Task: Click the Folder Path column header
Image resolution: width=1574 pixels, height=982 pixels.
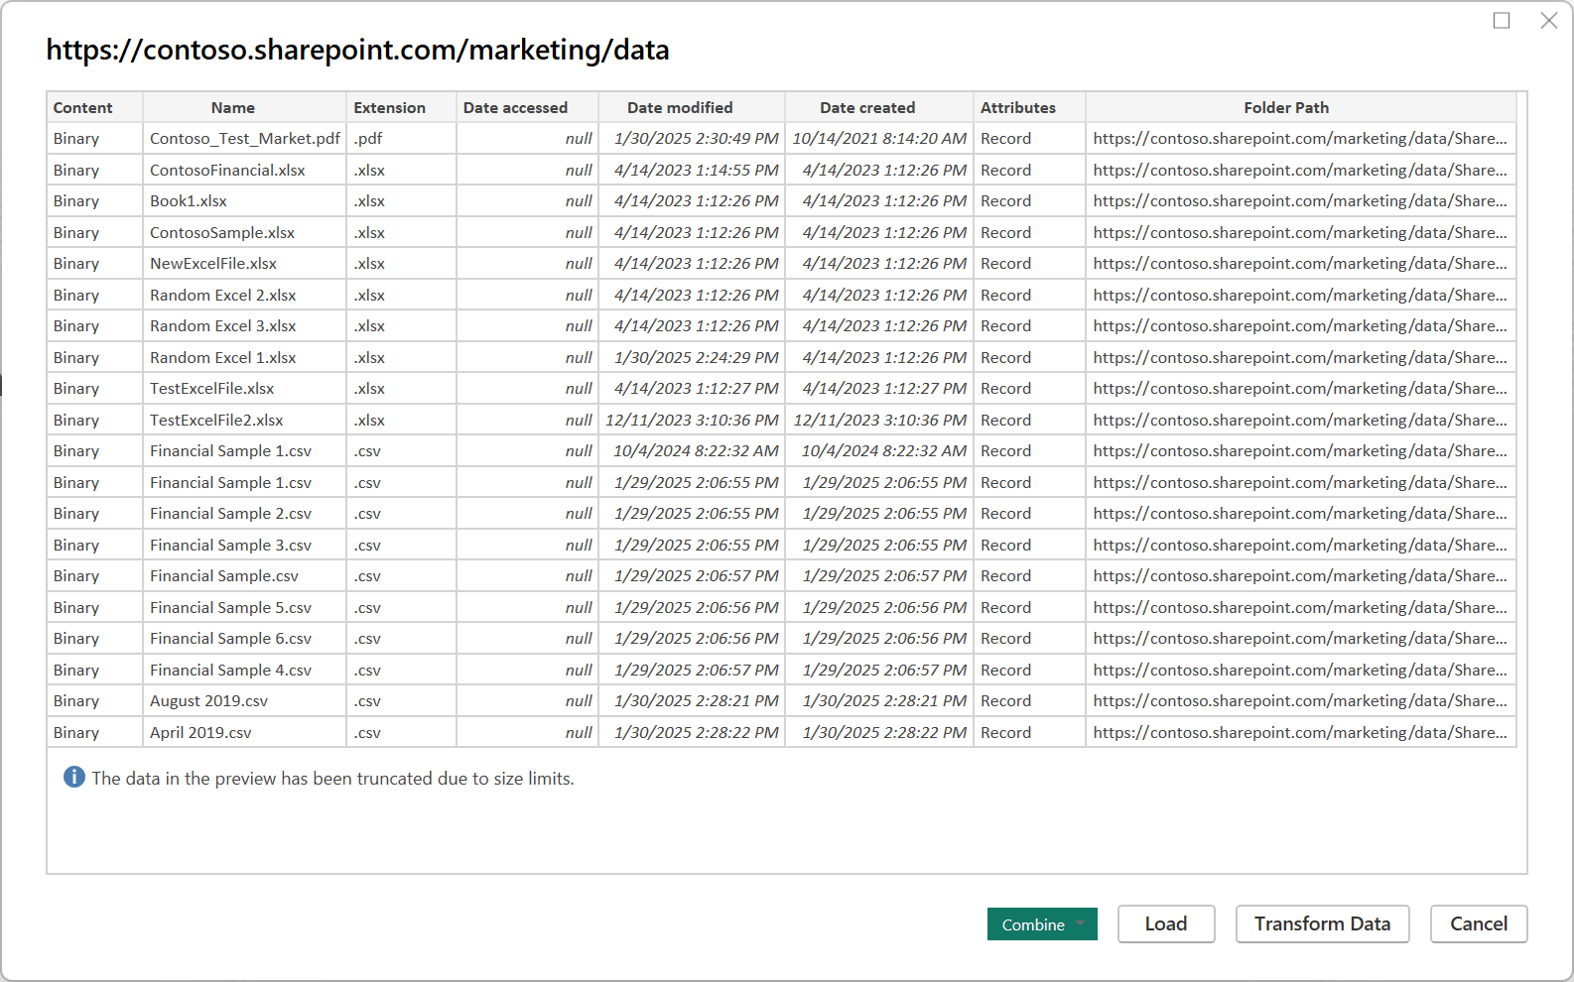Action: click(1301, 107)
